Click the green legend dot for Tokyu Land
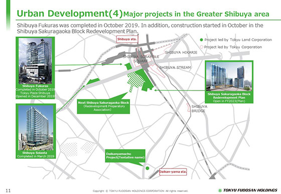Screen dimensions: 281x194 click(x=201, y=39)
